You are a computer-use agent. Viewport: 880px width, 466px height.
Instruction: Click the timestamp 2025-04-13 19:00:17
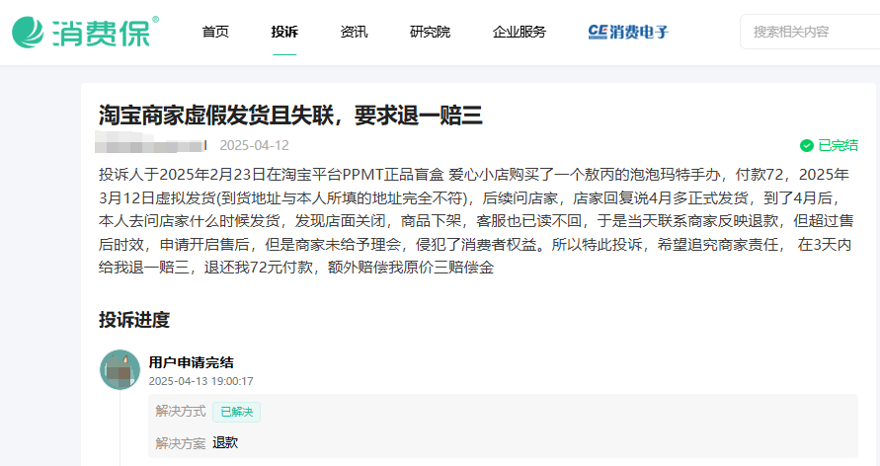pyautogui.click(x=200, y=381)
